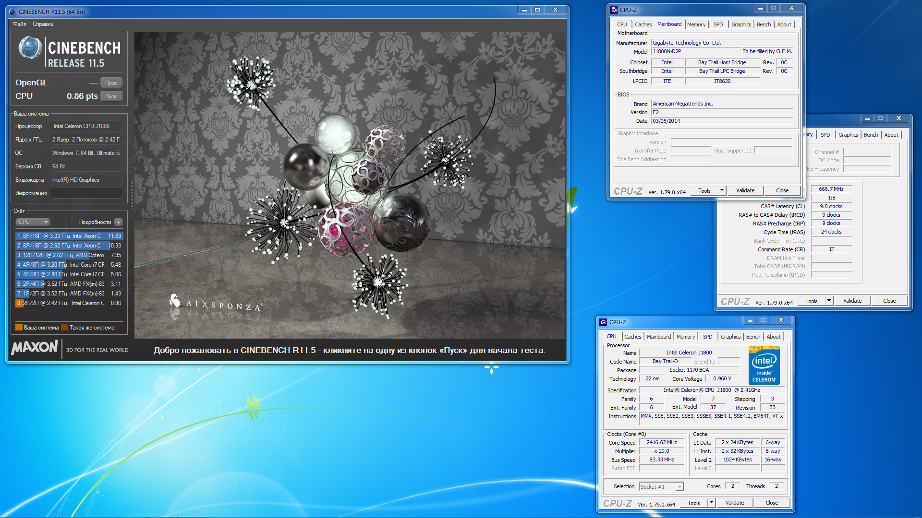This screenshot has width=922, height=518.
Task: Click the brown Такая же система legend swatch
Action: click(x=64, y=328)
